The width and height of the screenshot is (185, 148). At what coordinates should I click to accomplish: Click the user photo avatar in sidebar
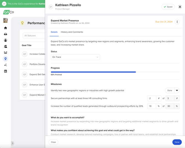[x=6, y=20]
